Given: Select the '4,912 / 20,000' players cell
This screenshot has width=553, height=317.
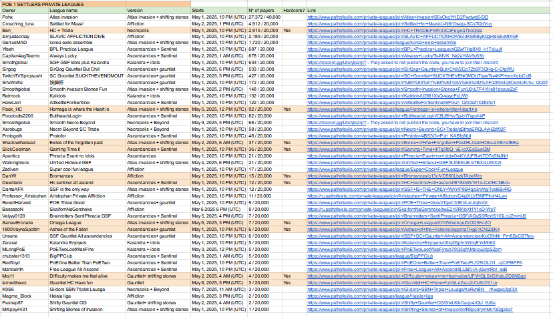Looking at the screenshot, I should (x=264, y=23).
